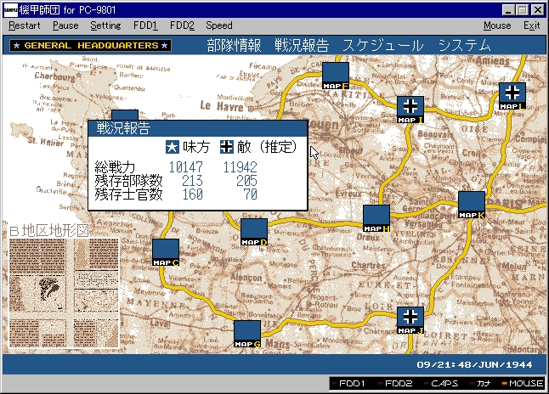This screenshot has width=549, height=394.
Task: Select the enemy-held MAP J marker
Action: [x=410, y=319]
